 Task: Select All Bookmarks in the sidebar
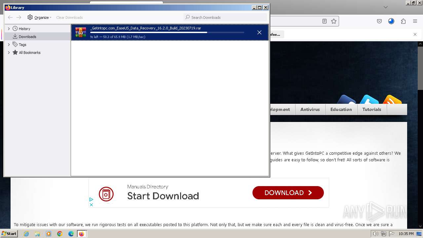pos(29,53)
